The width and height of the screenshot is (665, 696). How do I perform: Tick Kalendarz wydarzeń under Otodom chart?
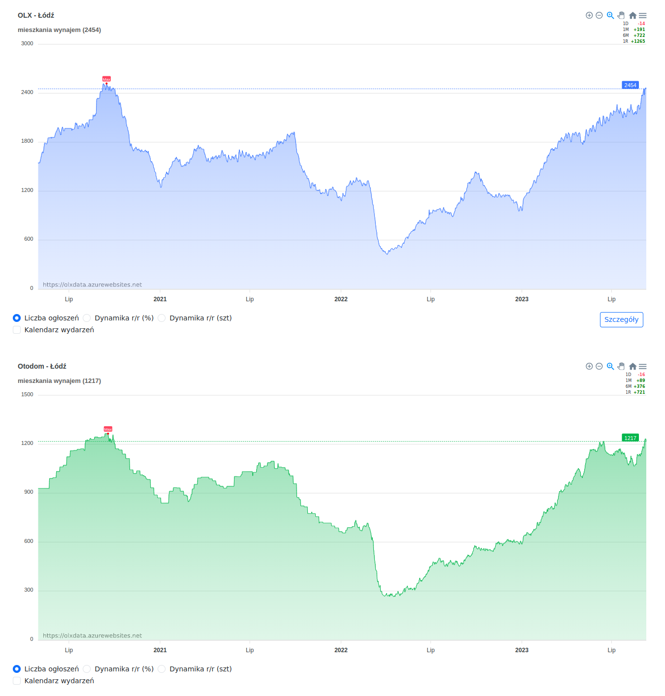(17, 681)
